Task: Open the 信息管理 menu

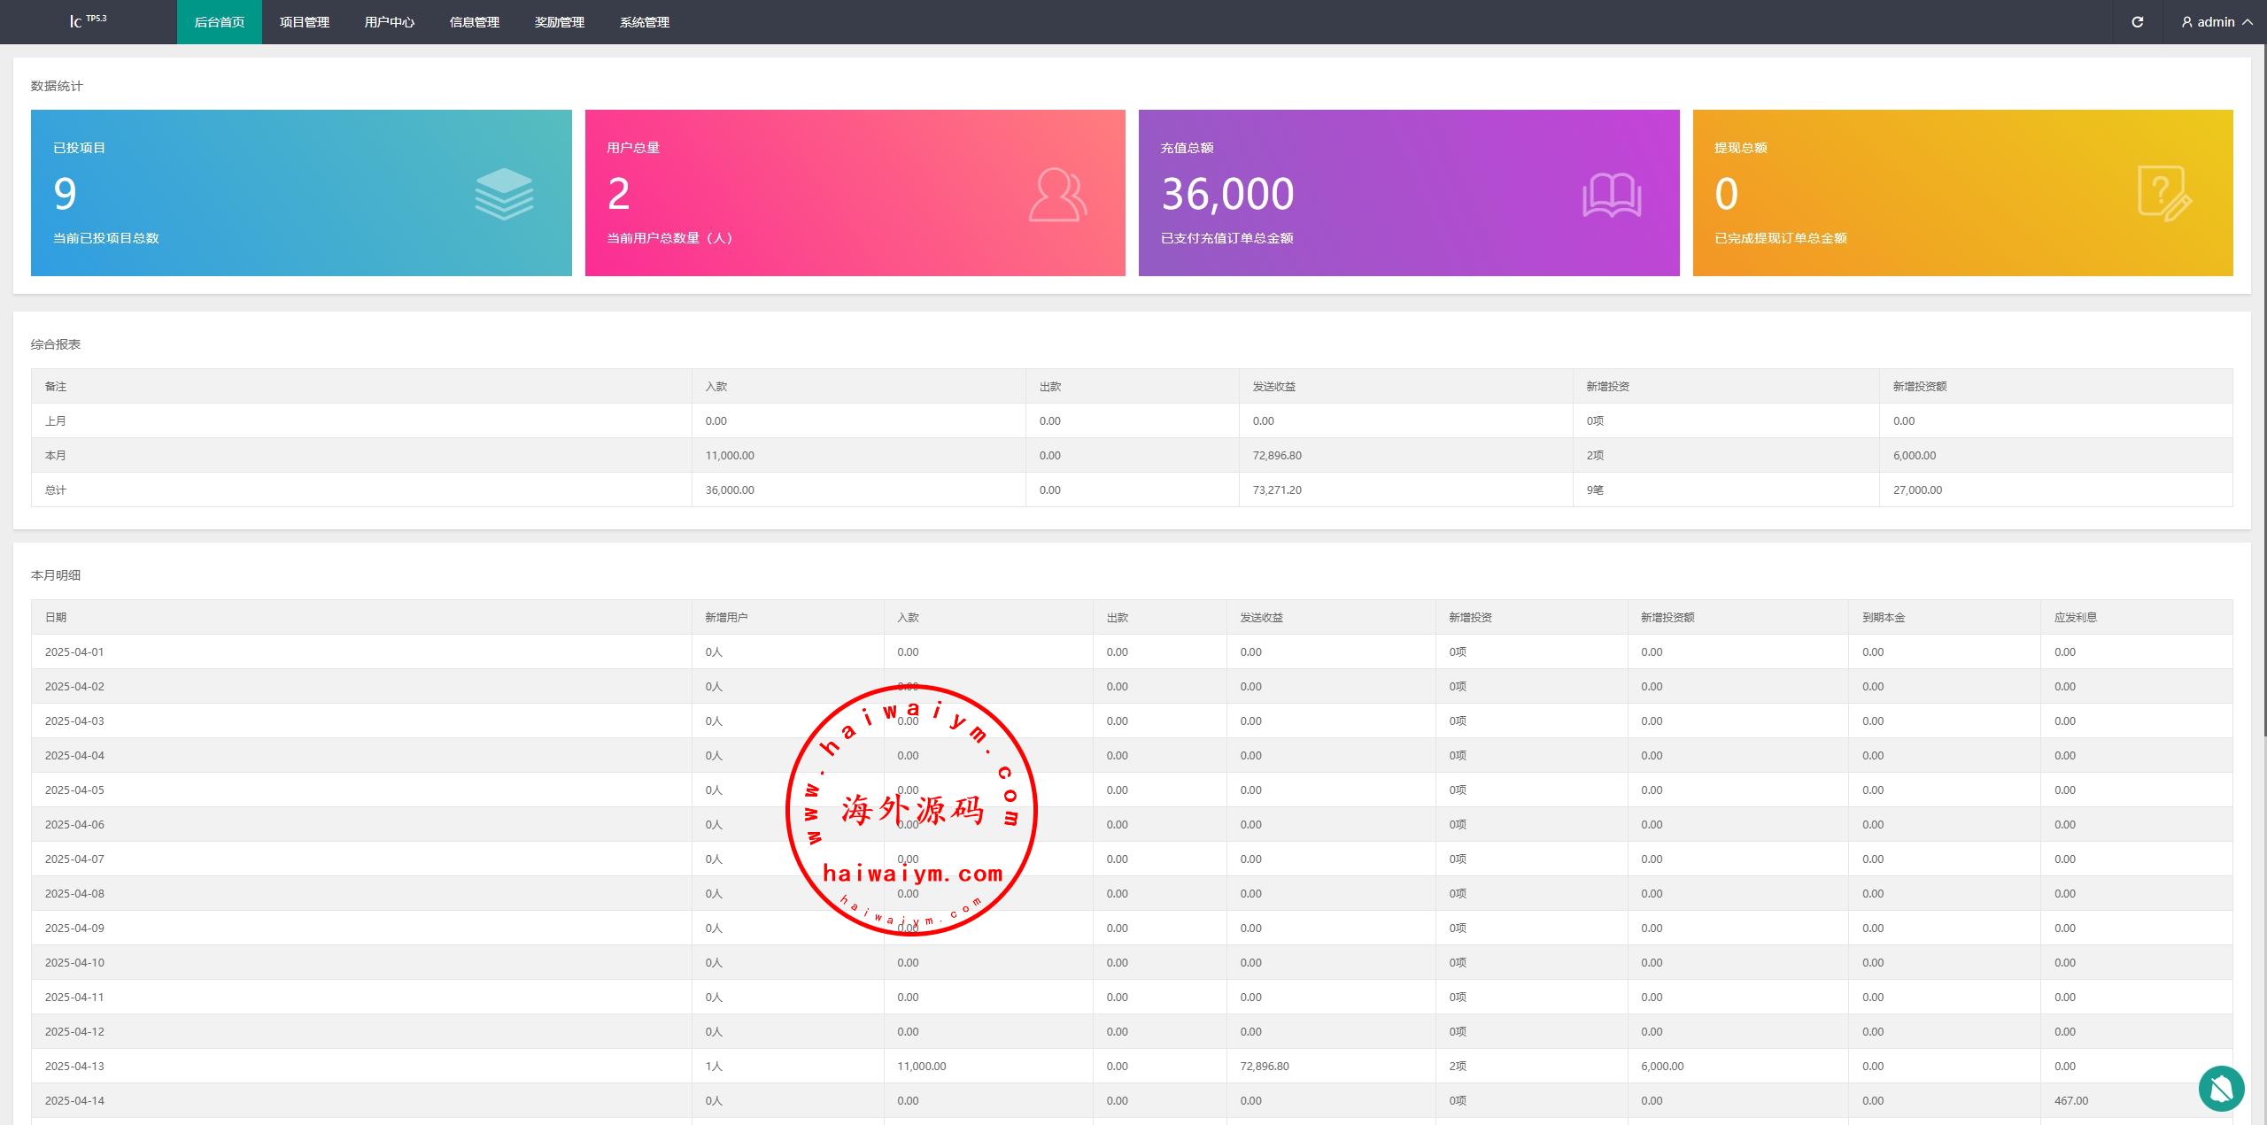Action: [475, 22]
